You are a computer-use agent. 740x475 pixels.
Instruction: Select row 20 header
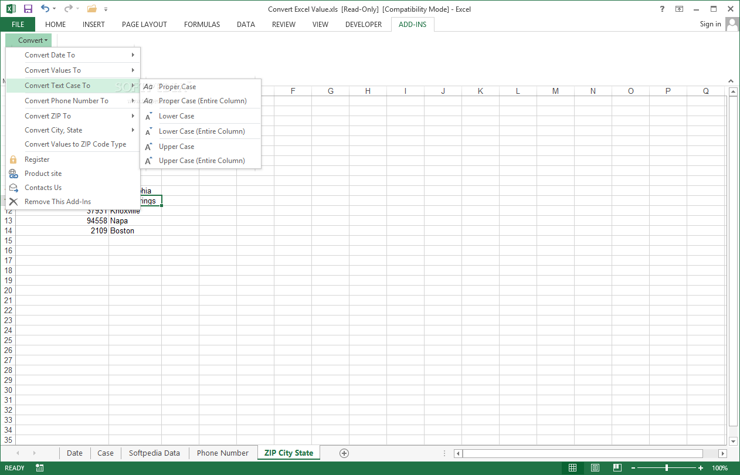tap(8, 290)
